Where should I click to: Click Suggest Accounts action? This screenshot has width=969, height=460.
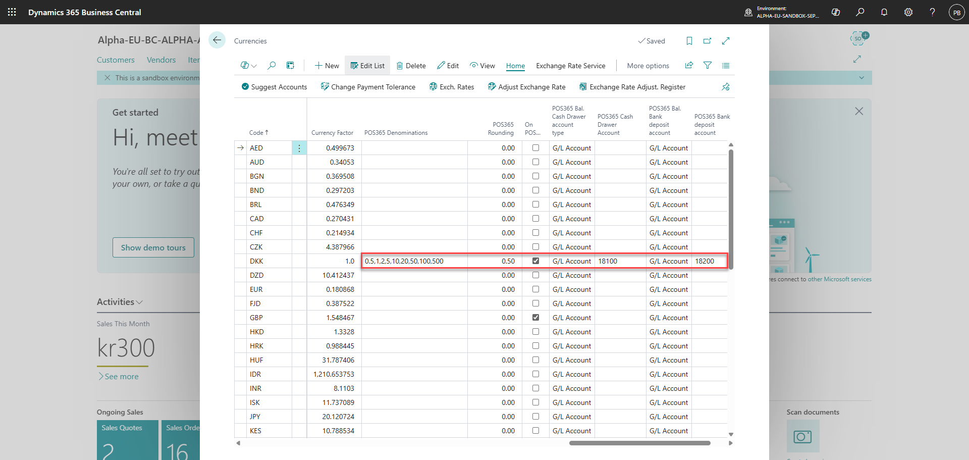pyautogui.click(x=274, y=87)
